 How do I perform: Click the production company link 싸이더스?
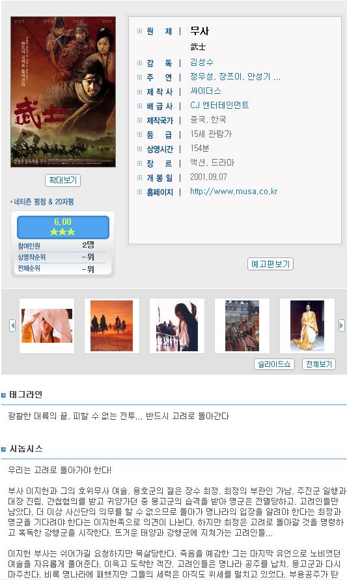(x=206, y=91)
